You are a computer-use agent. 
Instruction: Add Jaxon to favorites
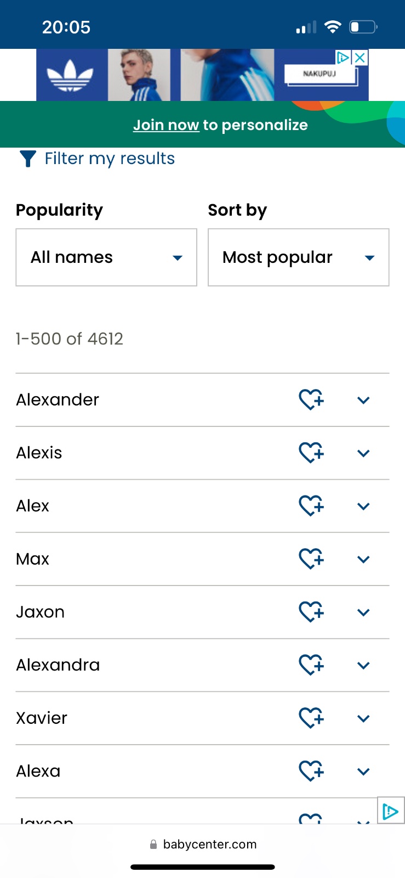click(311, 612)
